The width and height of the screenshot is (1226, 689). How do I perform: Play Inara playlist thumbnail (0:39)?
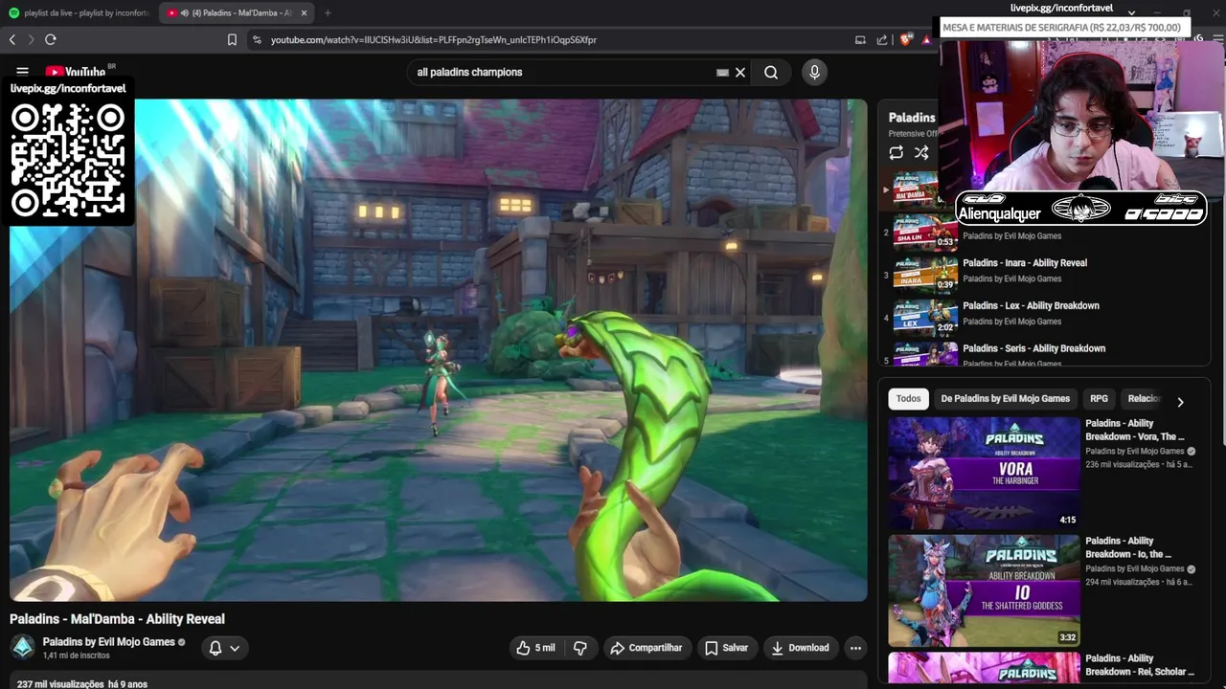pyautogui.click(x=925, y=275)
